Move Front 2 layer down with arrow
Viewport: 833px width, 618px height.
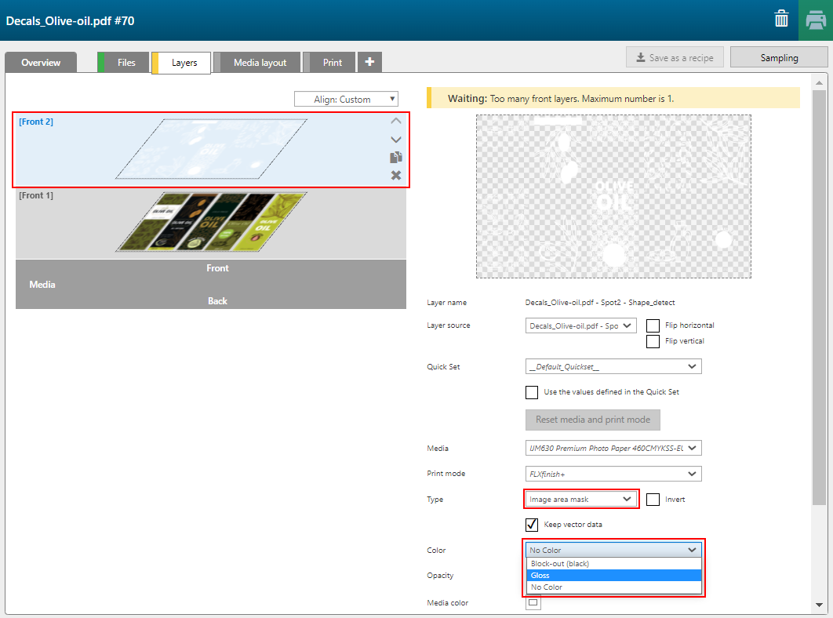[x=396, y=140]
